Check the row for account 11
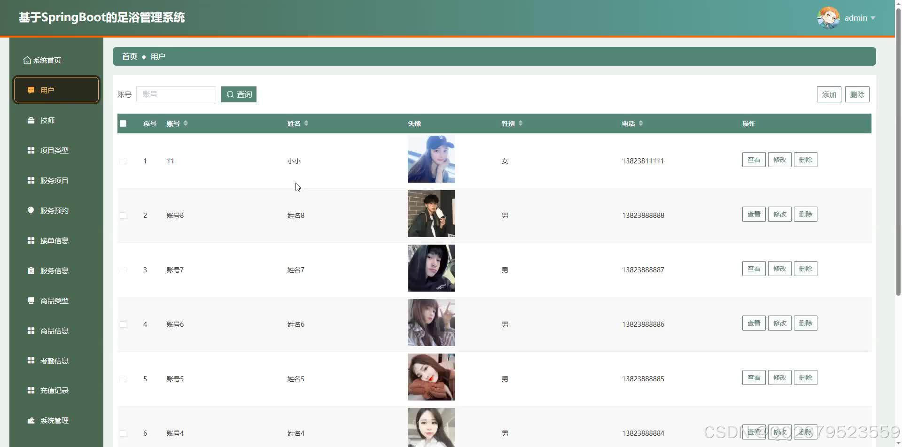Image resolution: width=902 pixels, height=447 pixels. 123,161
